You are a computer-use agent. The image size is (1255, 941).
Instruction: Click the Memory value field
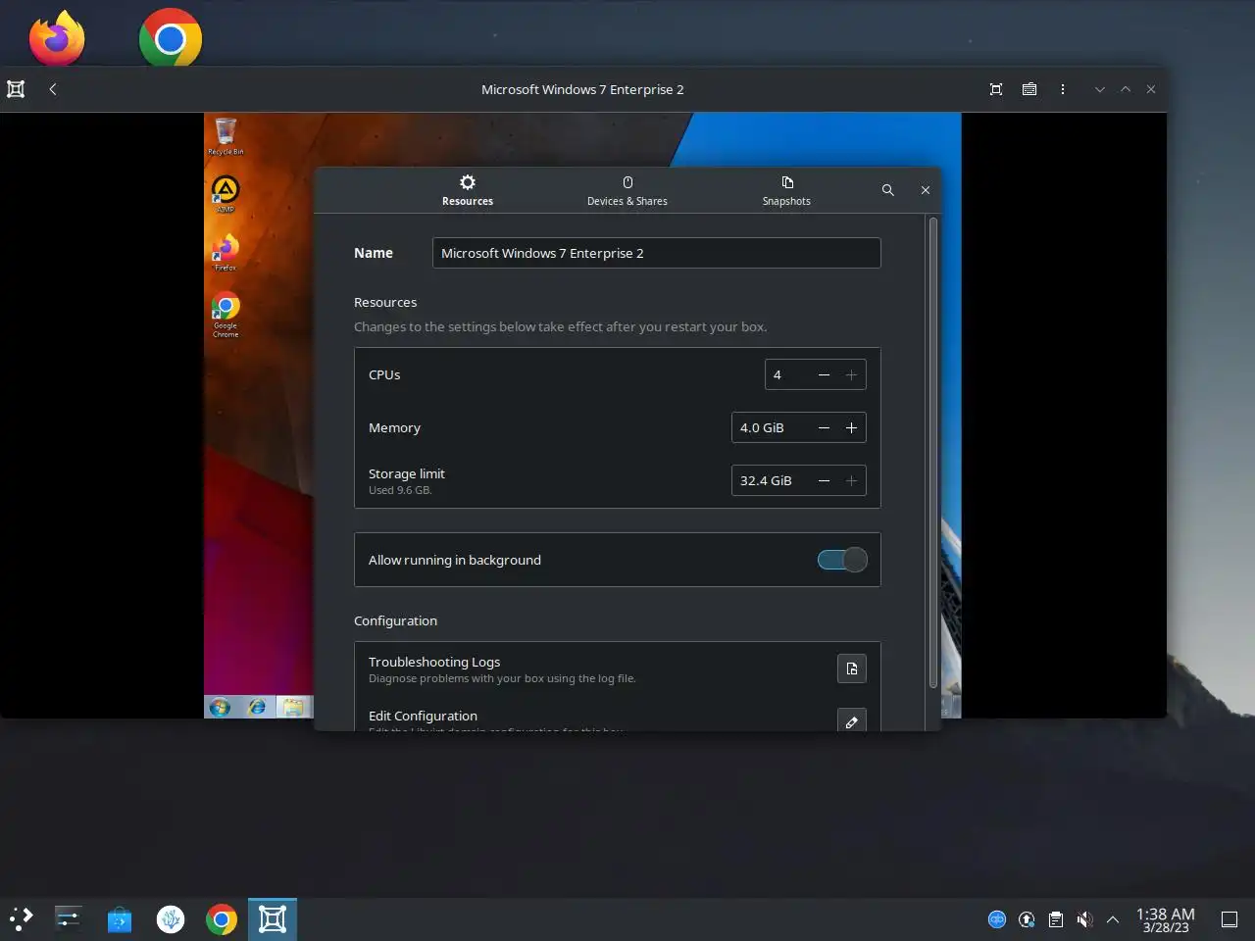771,427
